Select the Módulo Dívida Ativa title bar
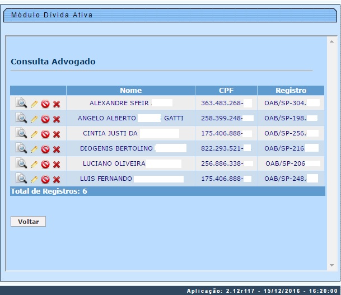Image resolution: width=341 pixels, height=295 pixels. (x=170, y=15)
